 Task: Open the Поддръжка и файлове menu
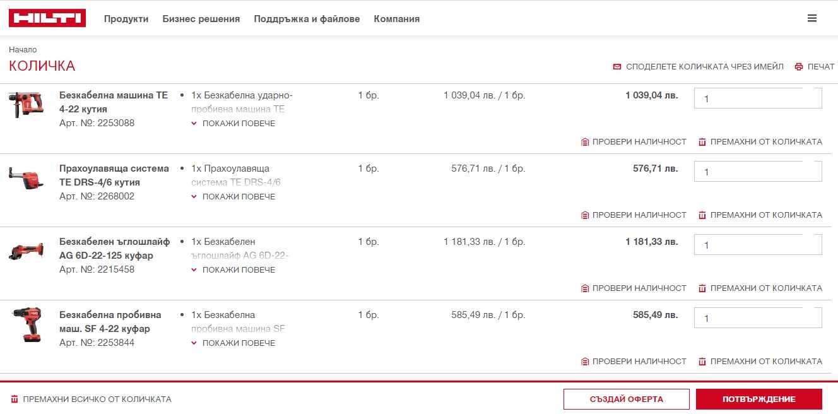(x=307, y=19)
